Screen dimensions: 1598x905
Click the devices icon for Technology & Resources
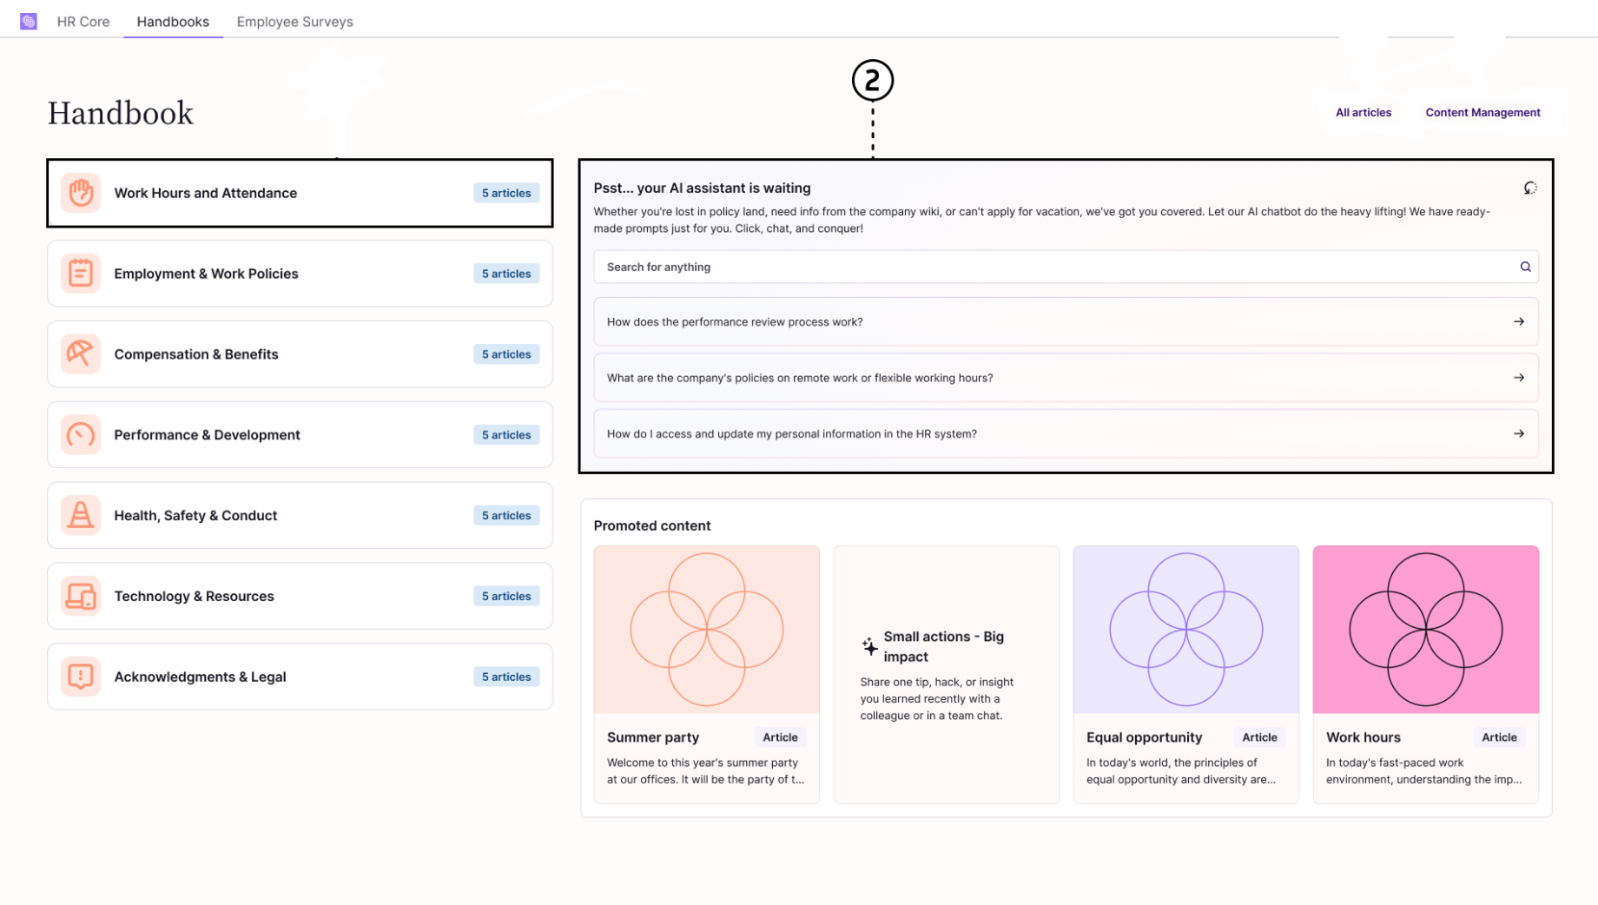tap(81, 596)
